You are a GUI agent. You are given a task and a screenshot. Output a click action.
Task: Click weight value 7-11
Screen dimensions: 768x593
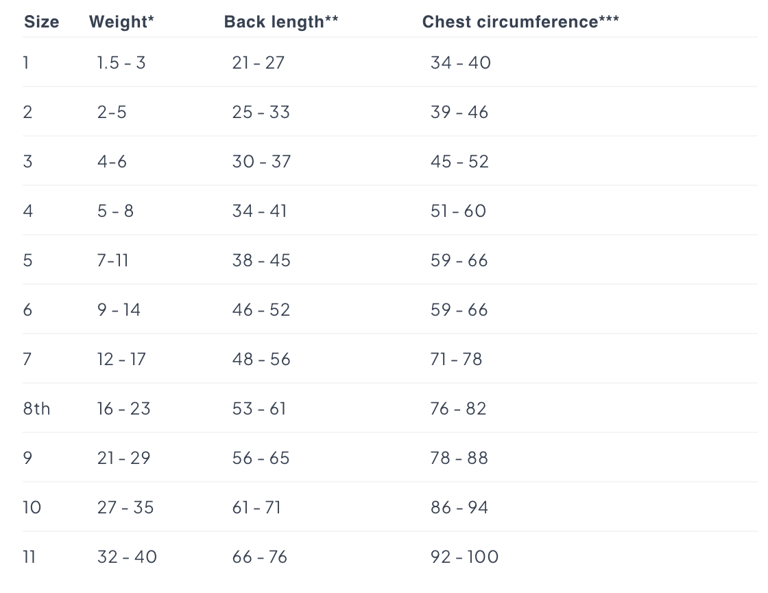112,261
